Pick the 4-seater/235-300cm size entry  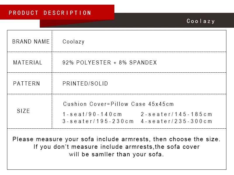click(176, 121)
